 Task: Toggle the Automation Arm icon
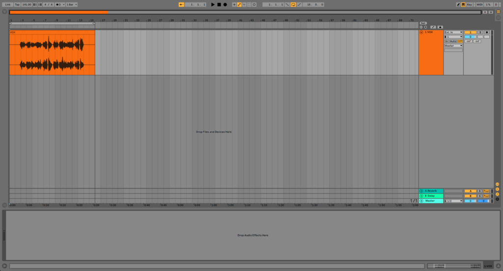(x=239, y=4)
